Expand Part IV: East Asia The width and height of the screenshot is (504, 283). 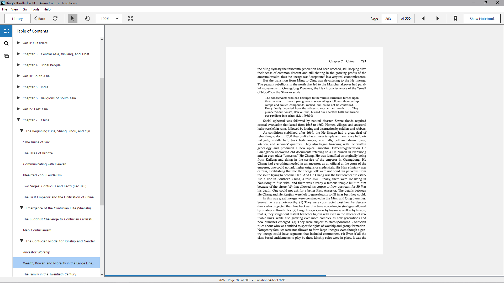pyautogui.click(x=18, y=109)
